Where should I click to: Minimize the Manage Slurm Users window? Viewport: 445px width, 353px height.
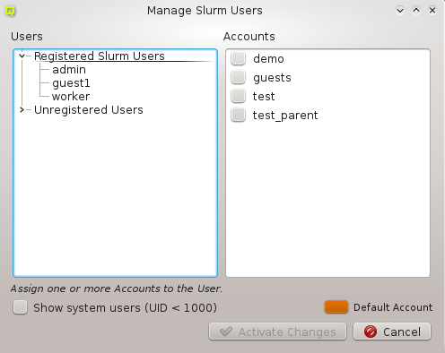(400, 11)
